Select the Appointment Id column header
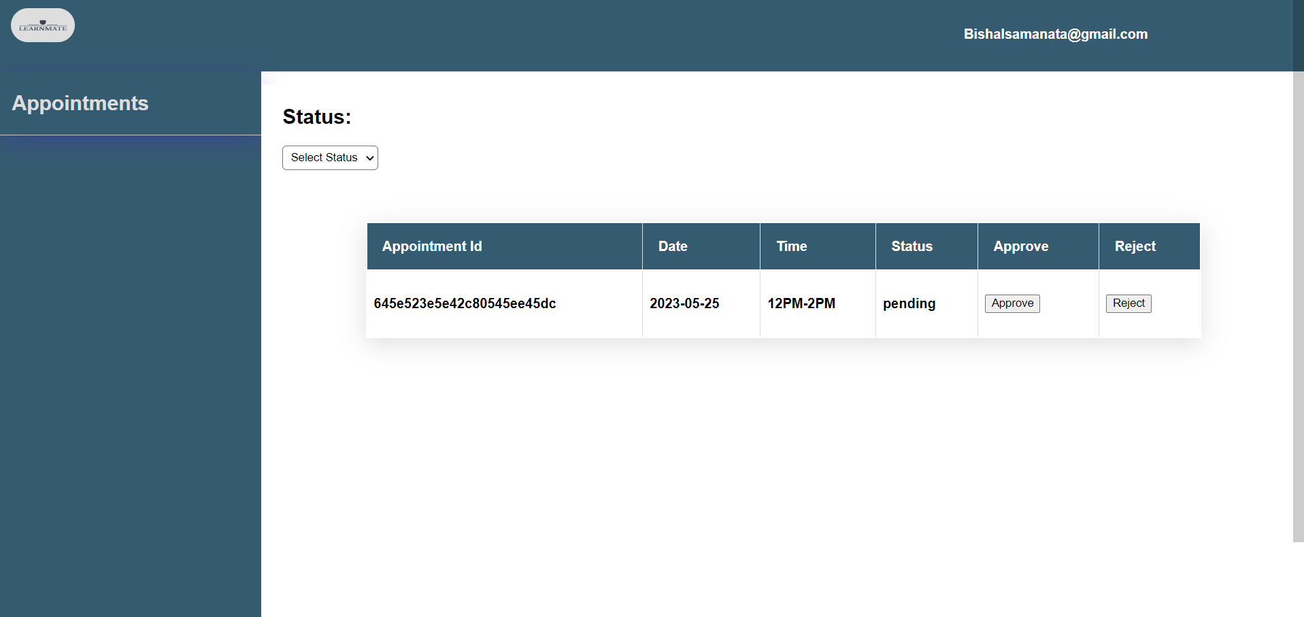Screen dimensions: 1304x617 (431, 246)
